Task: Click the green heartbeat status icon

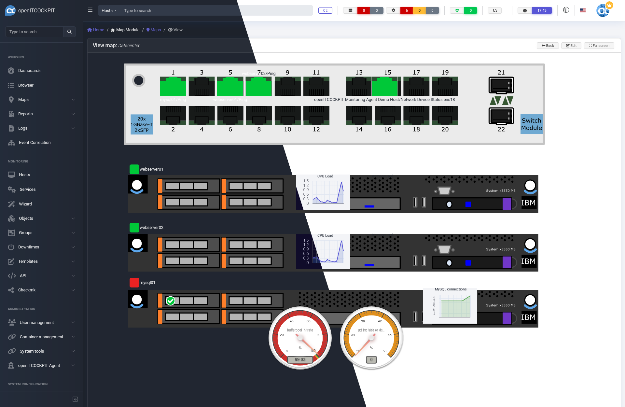Action: (457, 10)
